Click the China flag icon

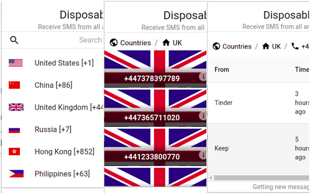[x=15, y=85]
